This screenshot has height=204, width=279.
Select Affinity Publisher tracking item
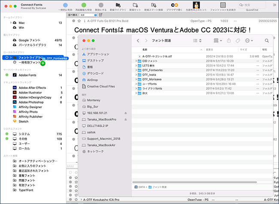tap(30, 116)
